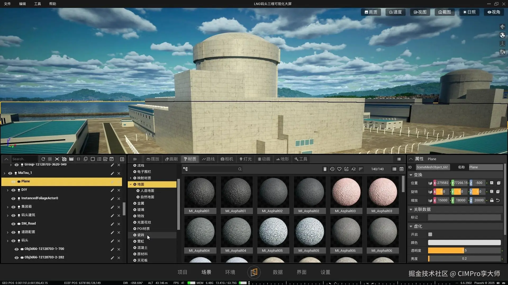Screen dimensions: 508x285
Task: Adjust the 透明度 slider
Action: pyautogui.click(x=464, y=250)
